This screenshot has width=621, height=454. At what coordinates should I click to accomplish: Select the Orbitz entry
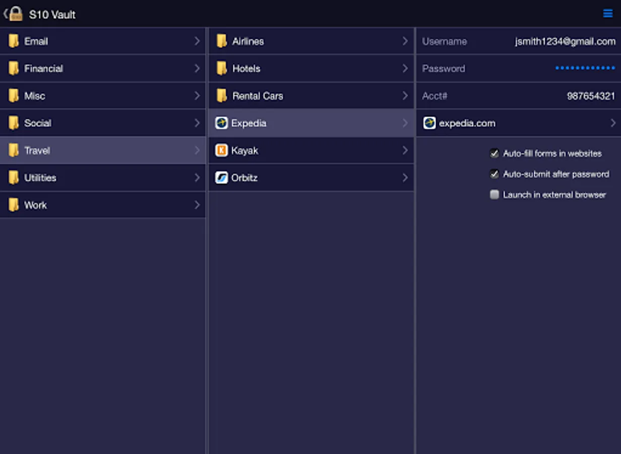[x=311, y=177]
